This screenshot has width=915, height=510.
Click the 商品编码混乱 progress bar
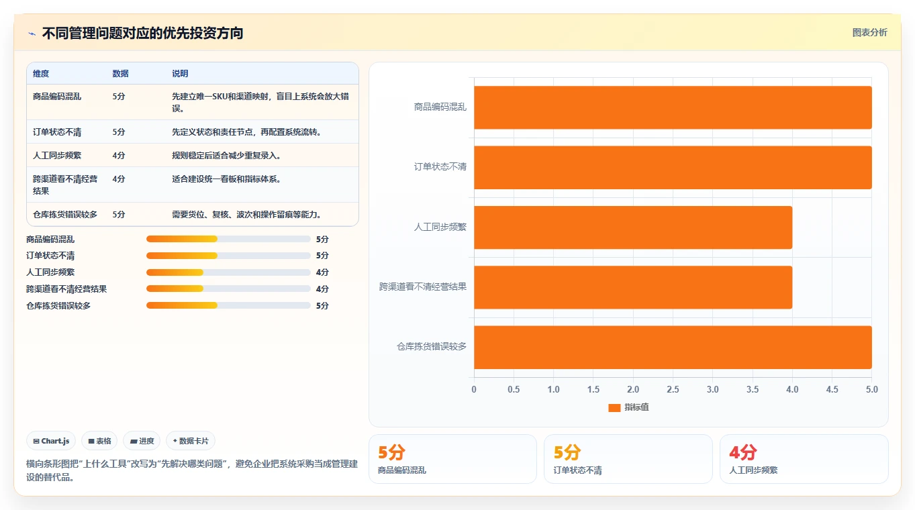[x=228, y=239]
